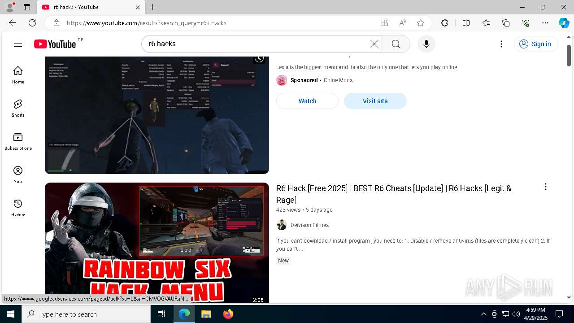Open a new tab with plus button
574x323 pixels.
[153, 7]
